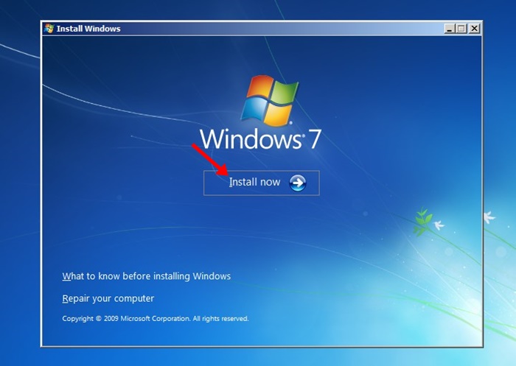Click the blue arrow icon beside Install now
Image resolution: width=516 pixels, height=366 pixels.
298,183
